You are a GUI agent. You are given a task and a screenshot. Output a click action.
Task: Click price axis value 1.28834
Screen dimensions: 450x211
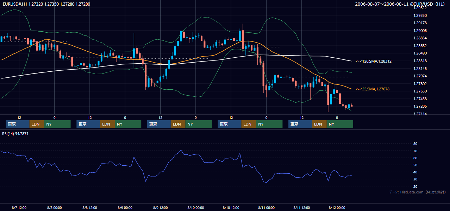(x=420, y=38)
